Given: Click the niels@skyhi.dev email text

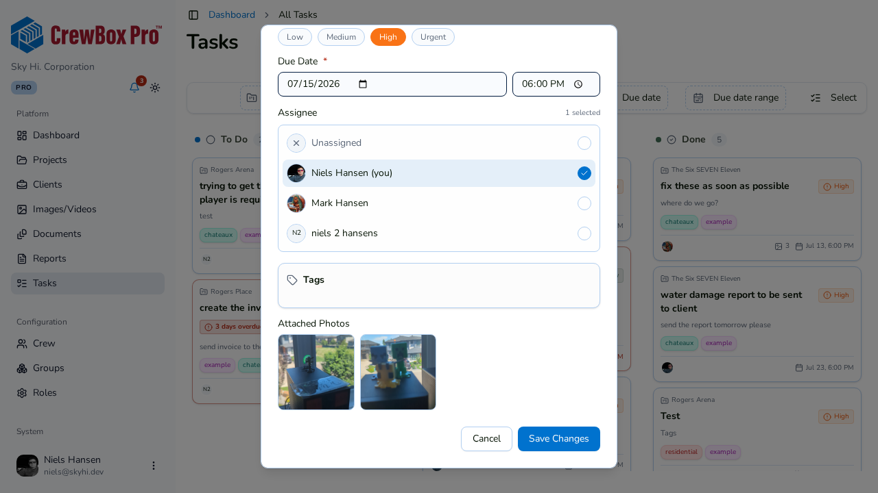Looking at the screenshot, I should click(73, 472).
